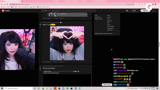
Task: Open the heart hands post image
Action: [67, 43]
